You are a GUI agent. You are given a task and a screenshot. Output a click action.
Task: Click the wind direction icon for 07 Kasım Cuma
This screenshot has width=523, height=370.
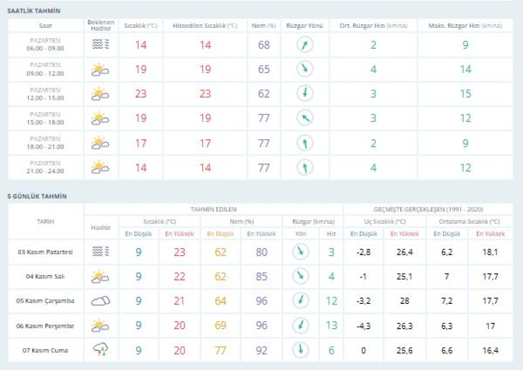pyautogui.click(x=301, y=350)
